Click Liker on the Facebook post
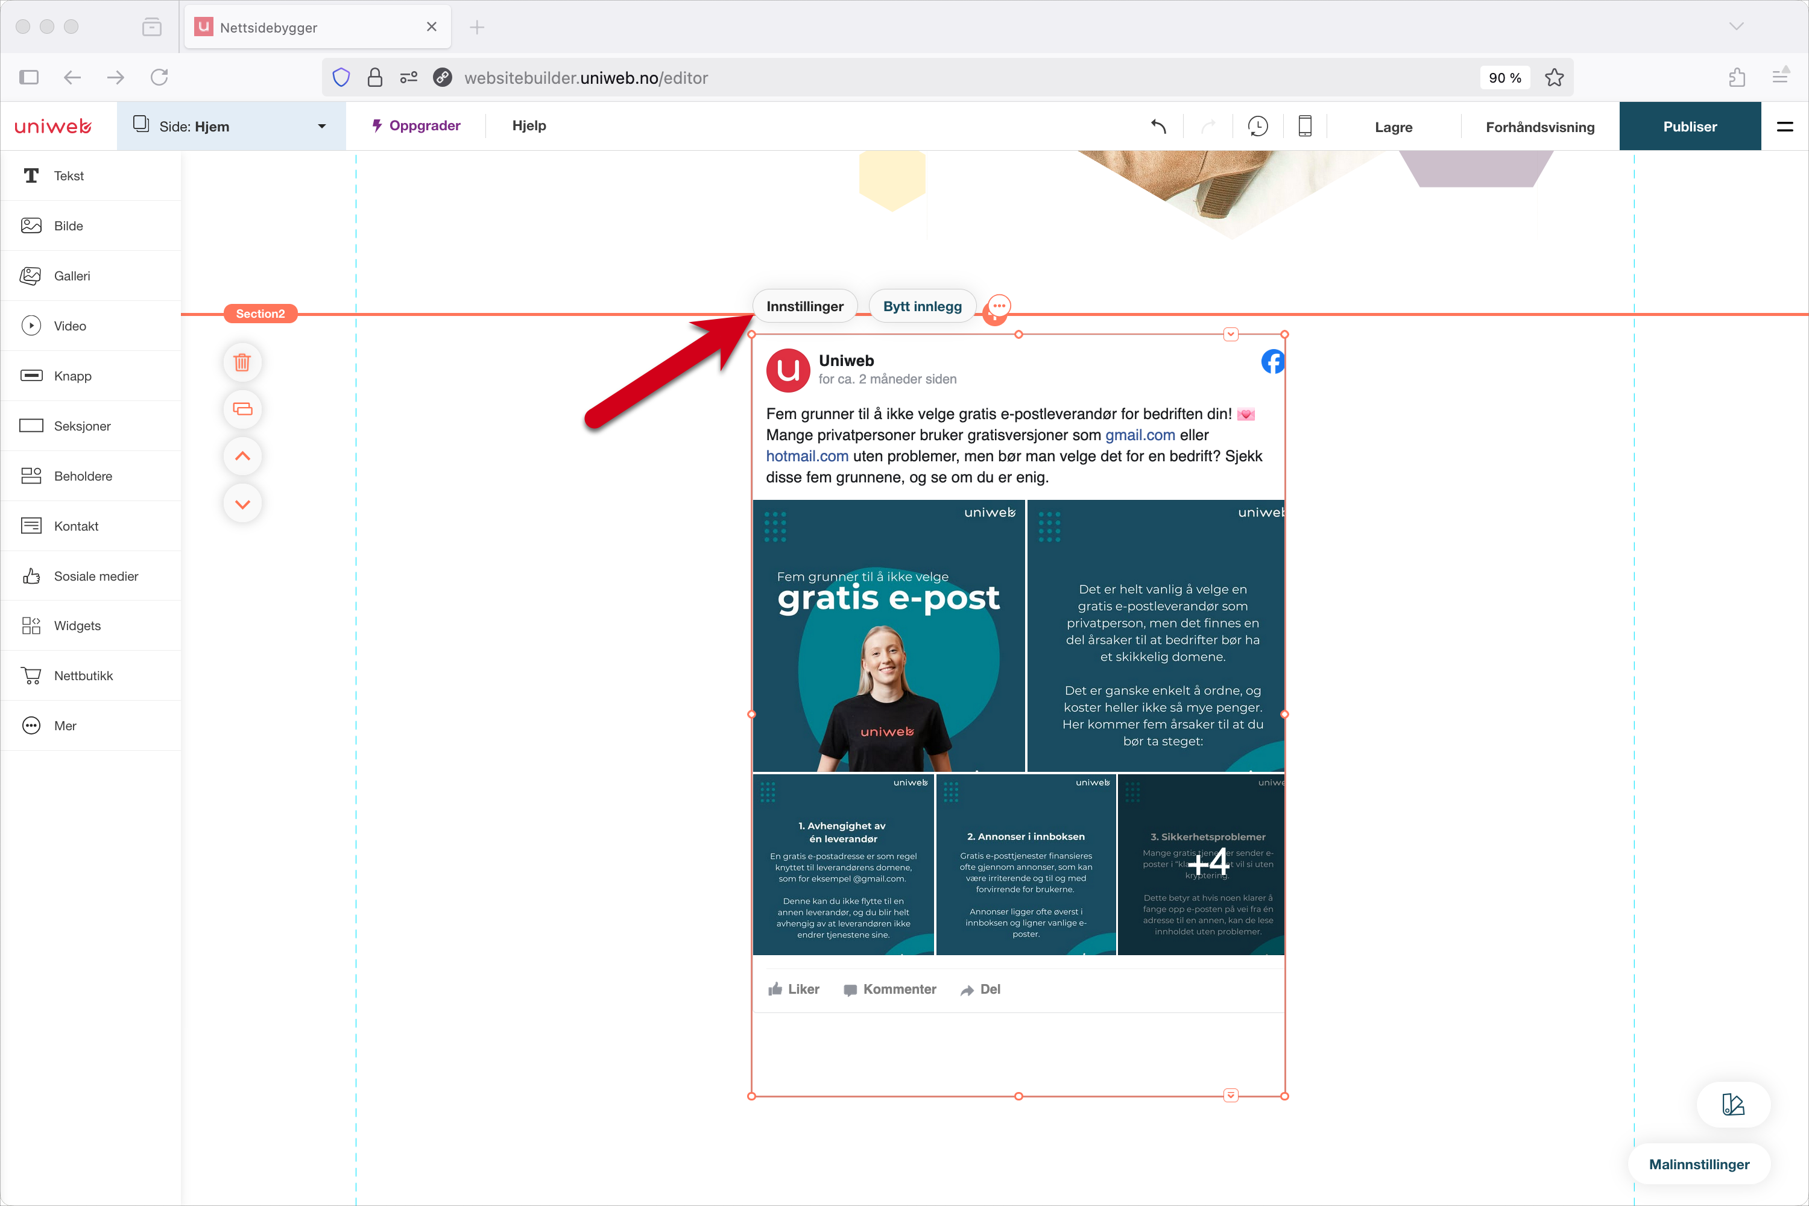Viewport: 1809px width, 1206px height. point(794,989)
